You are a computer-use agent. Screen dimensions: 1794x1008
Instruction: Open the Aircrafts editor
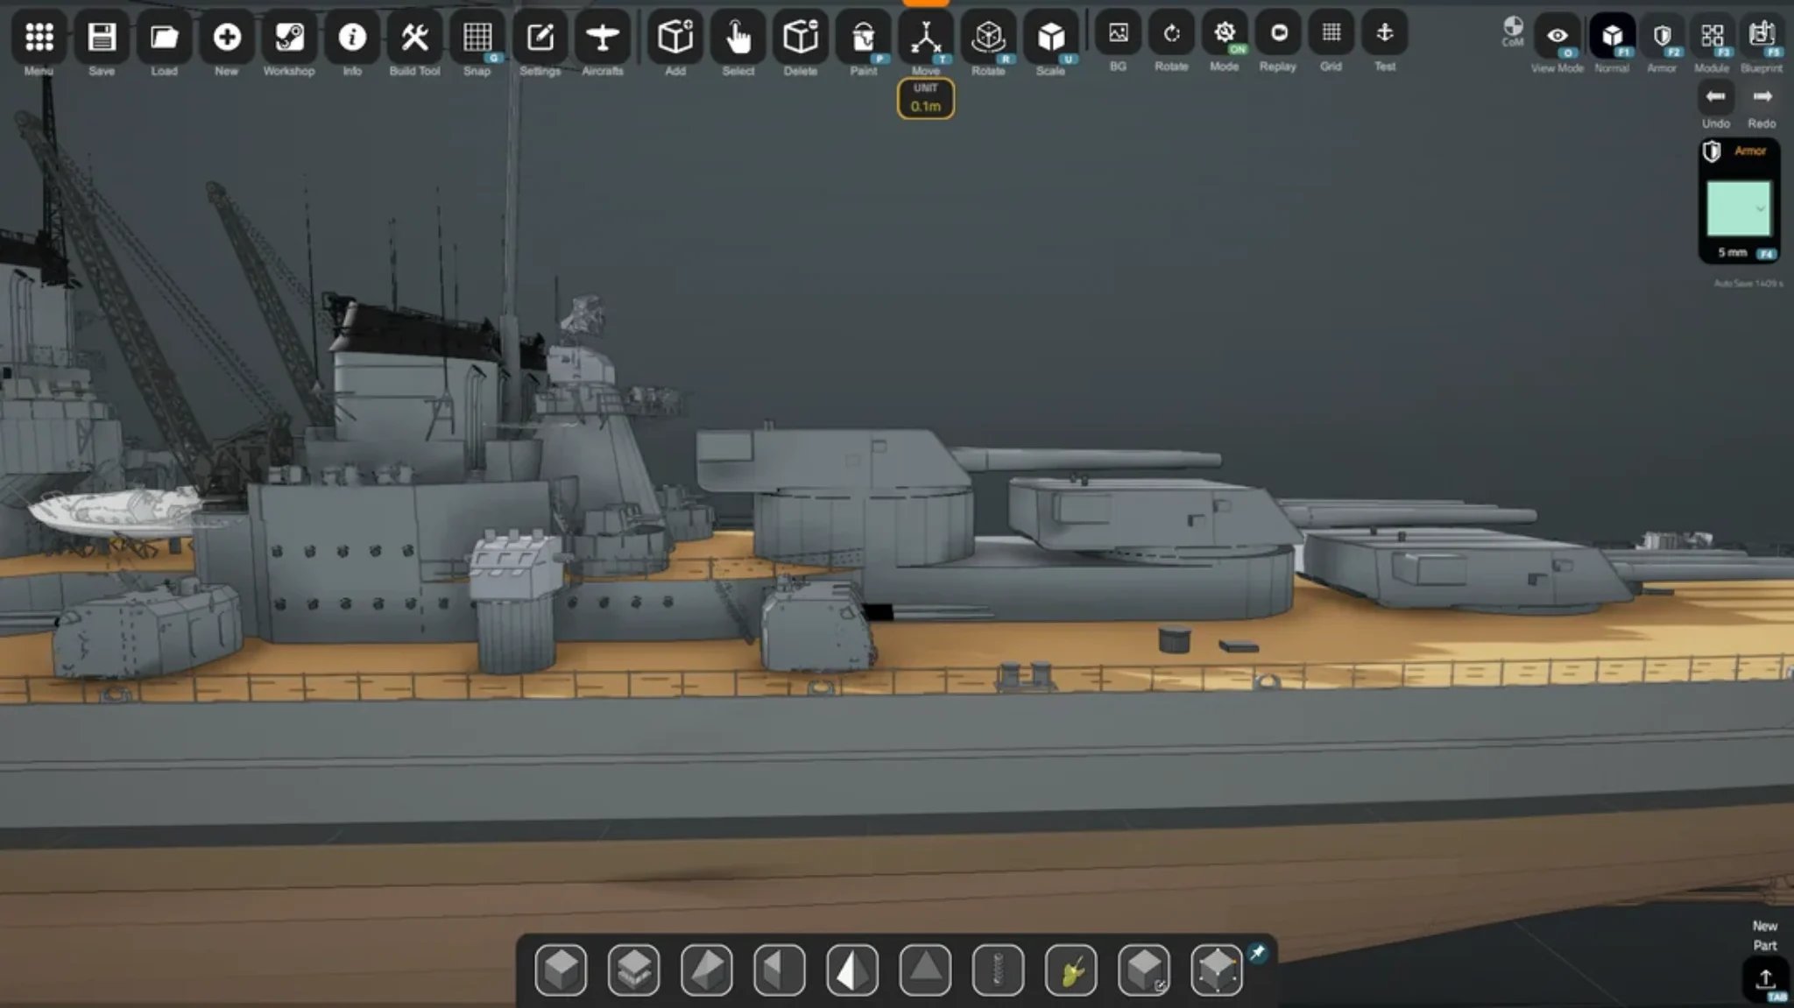coord(603,38)
